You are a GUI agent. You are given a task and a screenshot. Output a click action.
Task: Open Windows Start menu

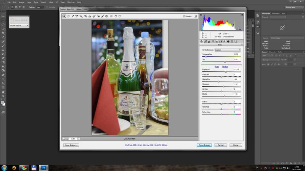[4, 168]
